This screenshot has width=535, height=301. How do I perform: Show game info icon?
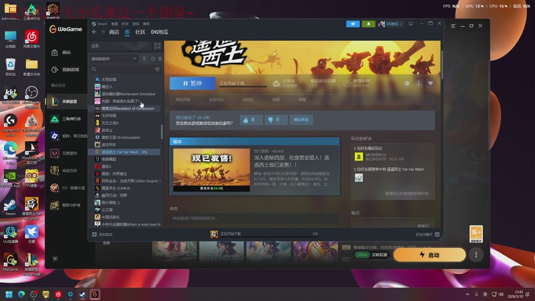[x=419, y=83]
